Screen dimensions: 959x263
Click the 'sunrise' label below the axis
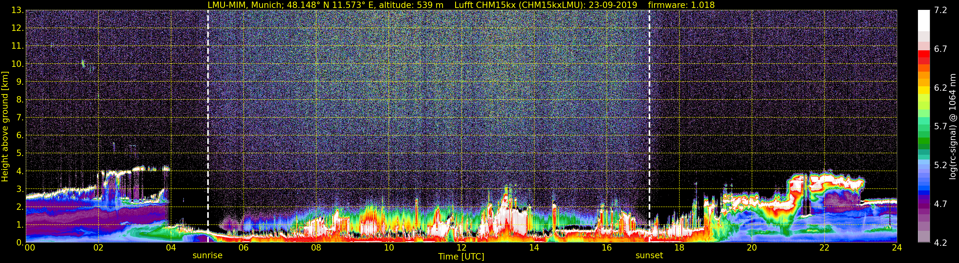coord(207,256)
